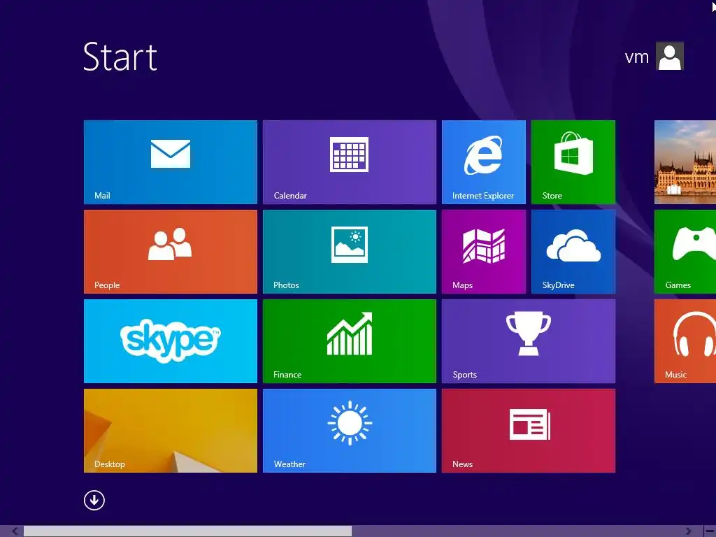716x537 pixels.
Task: Open the Sports tile
Action: tap(529, 341)
